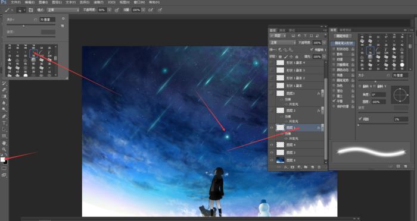Open the gear menu in brush picker popup

coord(63,19)
